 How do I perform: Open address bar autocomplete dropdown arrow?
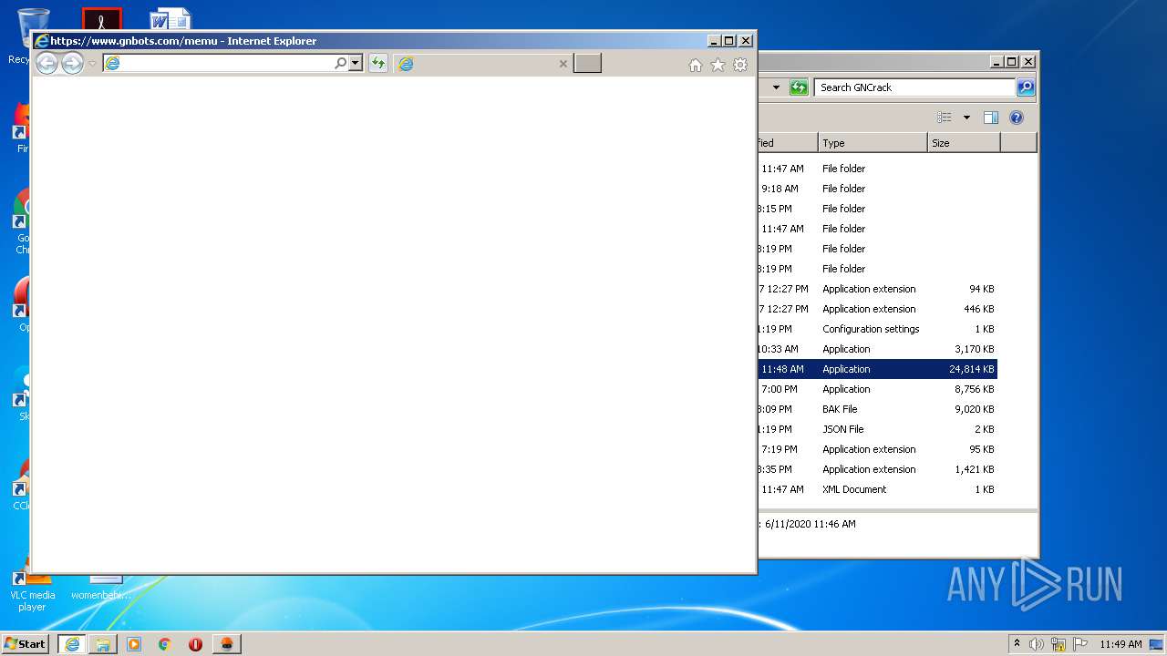(x=356, y=63)
